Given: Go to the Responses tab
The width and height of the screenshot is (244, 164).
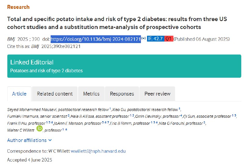Looking at the screenshot, I should [122, 94].
